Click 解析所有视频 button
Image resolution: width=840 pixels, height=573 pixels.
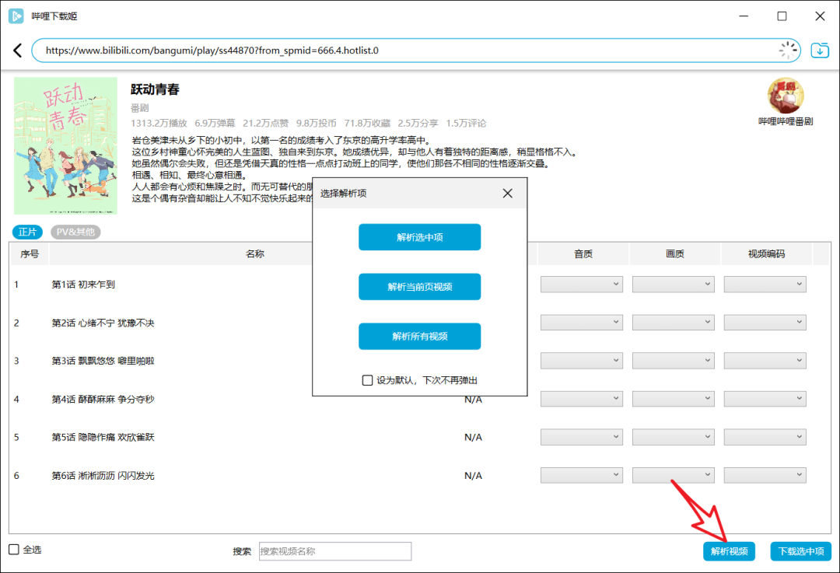(419, 337)
